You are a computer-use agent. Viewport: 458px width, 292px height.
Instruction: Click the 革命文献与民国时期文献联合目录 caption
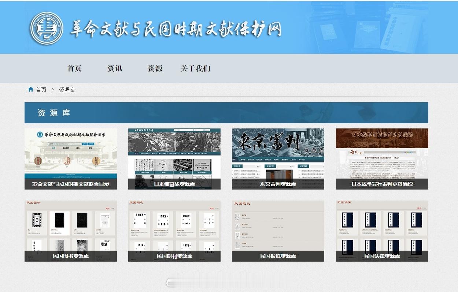[71, 184]
